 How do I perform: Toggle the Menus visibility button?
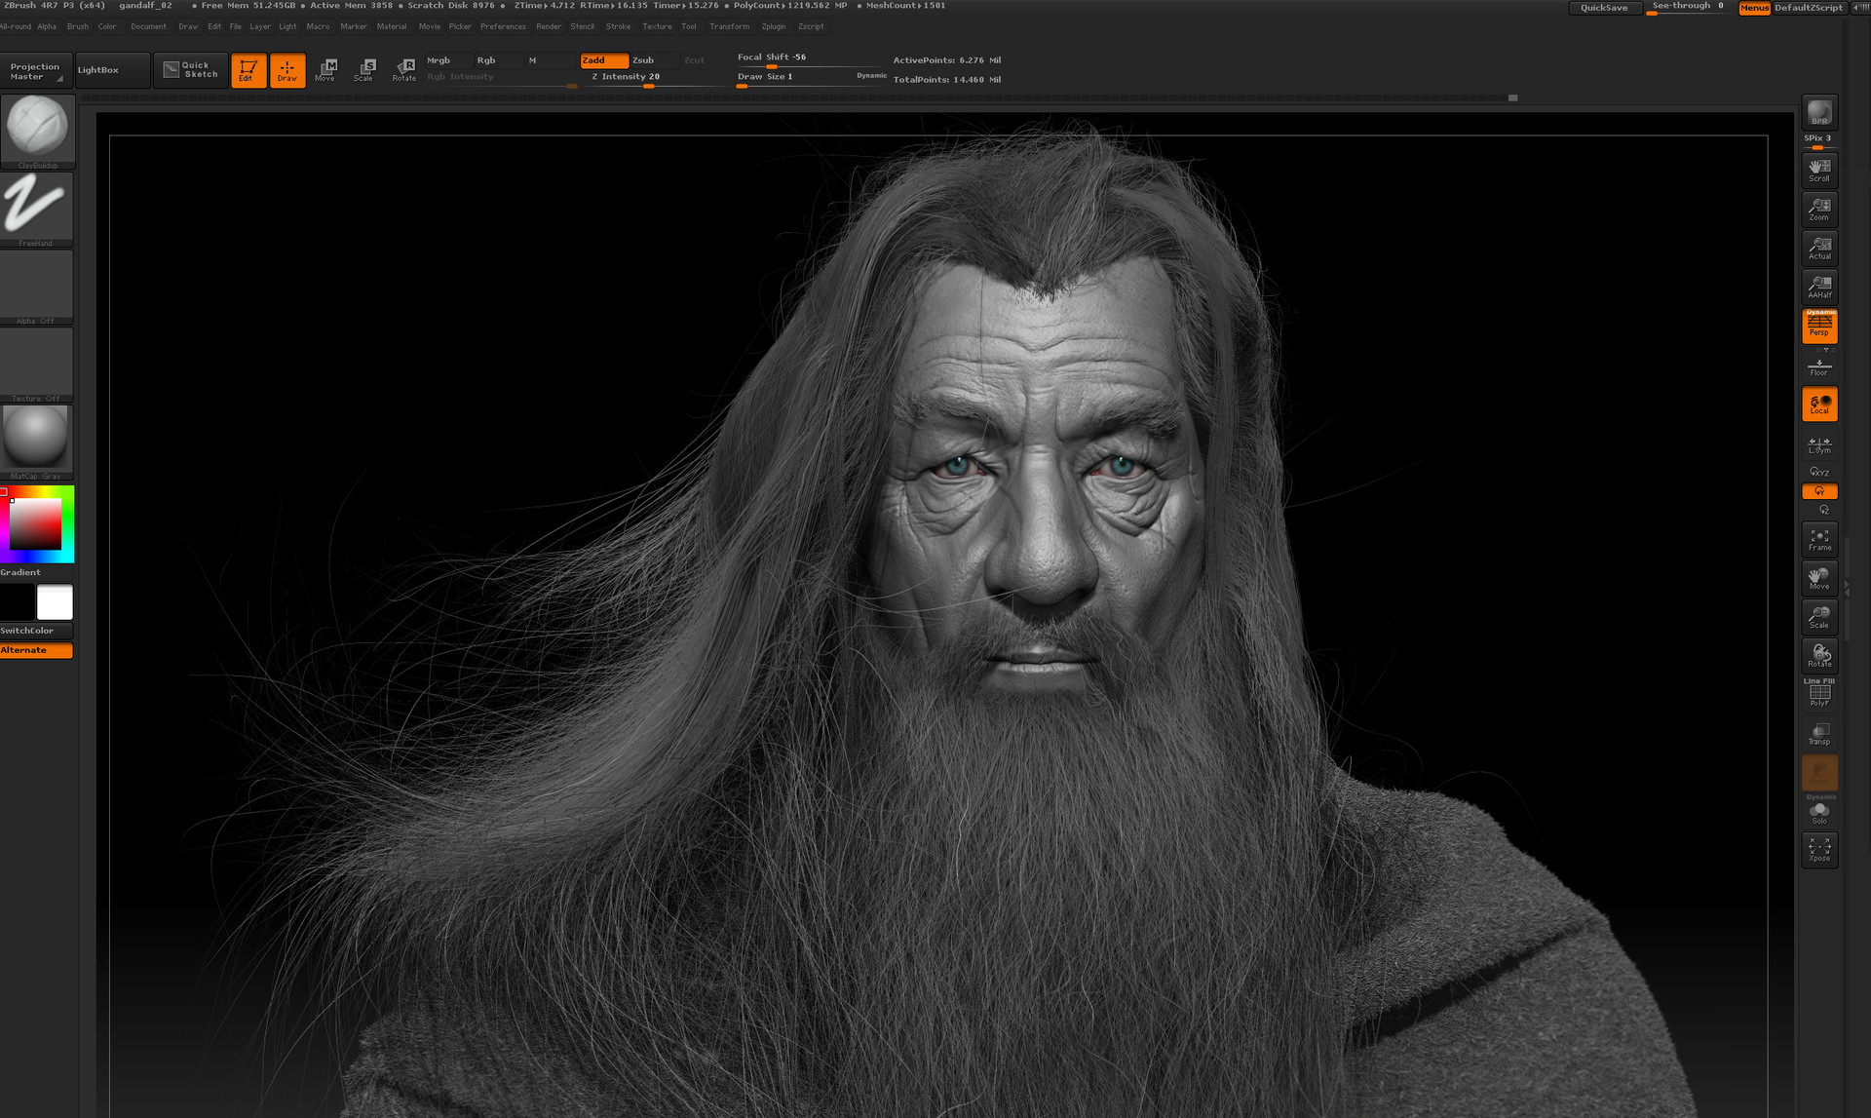1754,8
